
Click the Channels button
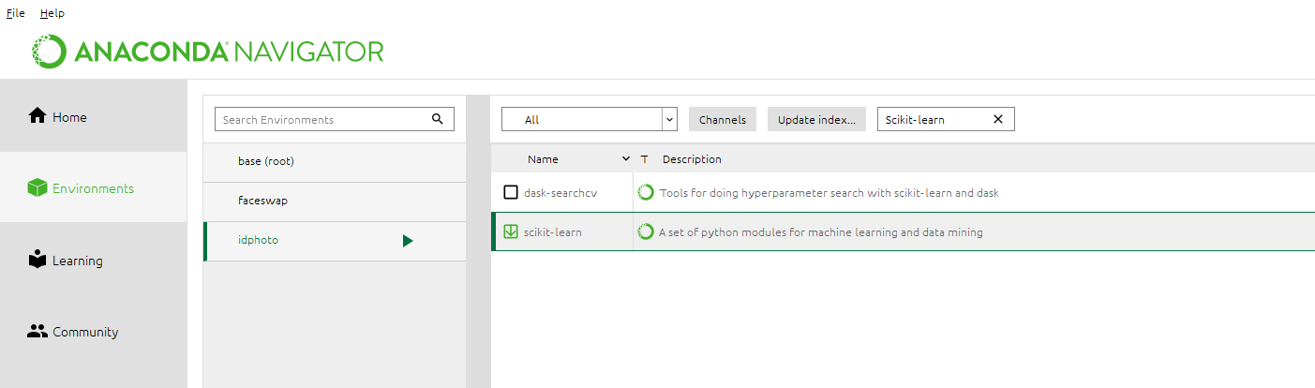(723, 119)
